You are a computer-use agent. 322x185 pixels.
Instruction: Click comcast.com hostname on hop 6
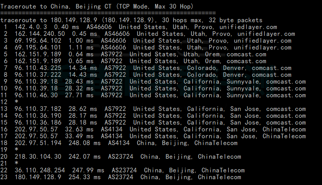click(246, 61)
